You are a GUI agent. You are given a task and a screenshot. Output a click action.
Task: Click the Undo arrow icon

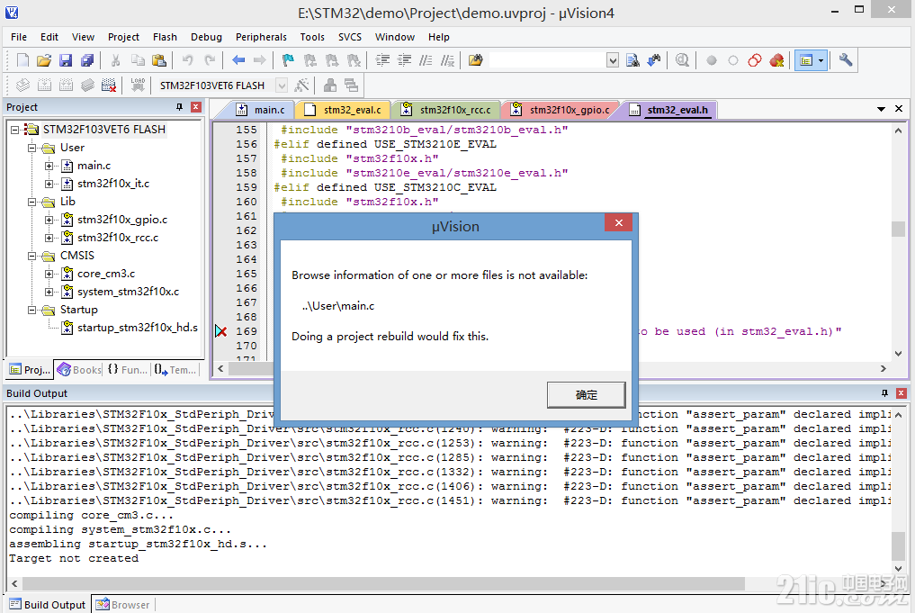coord(187,60)
